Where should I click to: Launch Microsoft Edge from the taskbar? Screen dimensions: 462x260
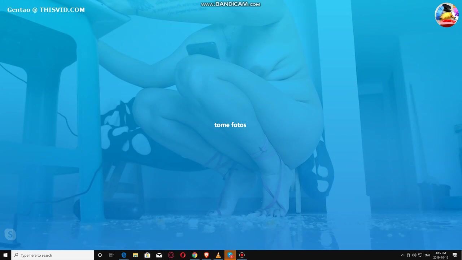[x=123, y=255]
